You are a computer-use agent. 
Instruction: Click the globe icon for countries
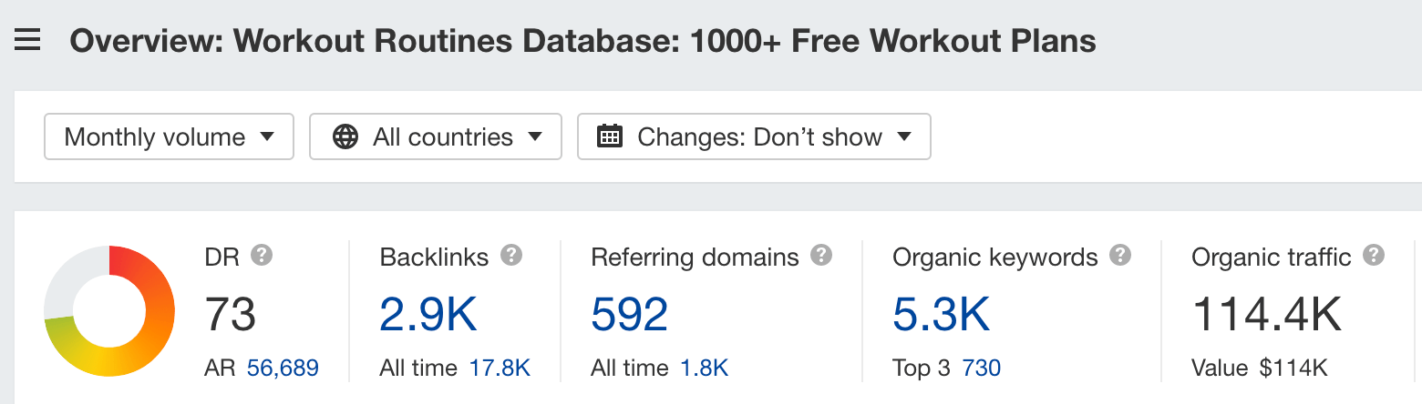coord(345,137)
